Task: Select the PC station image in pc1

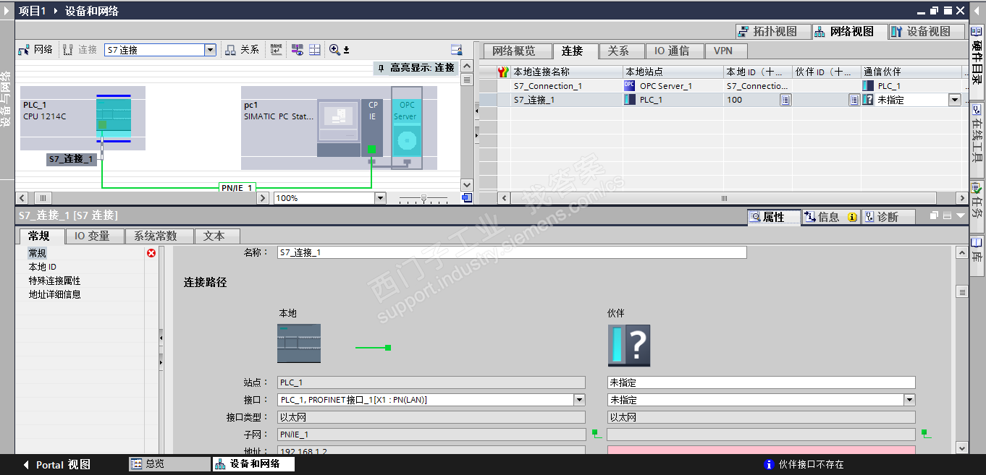Action: click(x=338, y=127)
